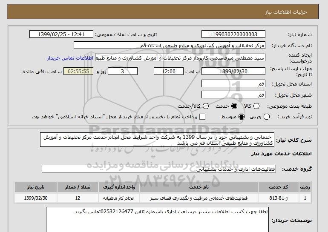Image resolution: width=328 pixels, height=232 pixels.
Task: Click the remaining days field showing 3
Action: pyautogui.click(x=123, y=71)
